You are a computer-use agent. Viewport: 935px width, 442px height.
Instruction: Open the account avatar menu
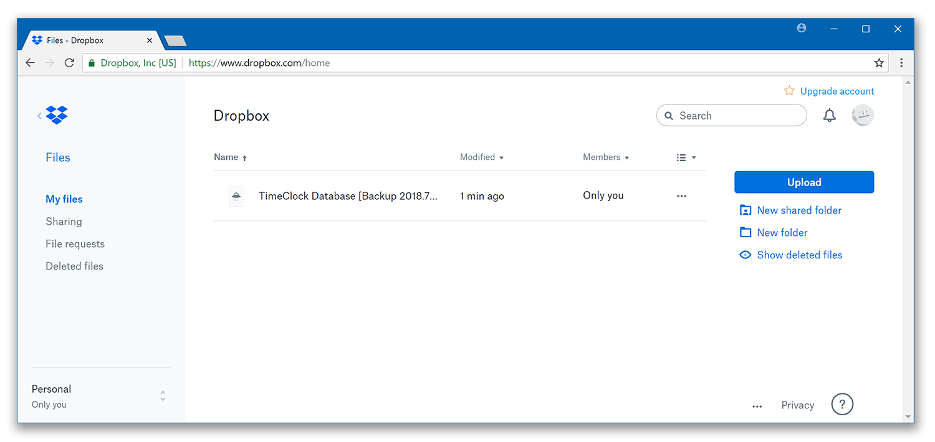tap(863, 115)
